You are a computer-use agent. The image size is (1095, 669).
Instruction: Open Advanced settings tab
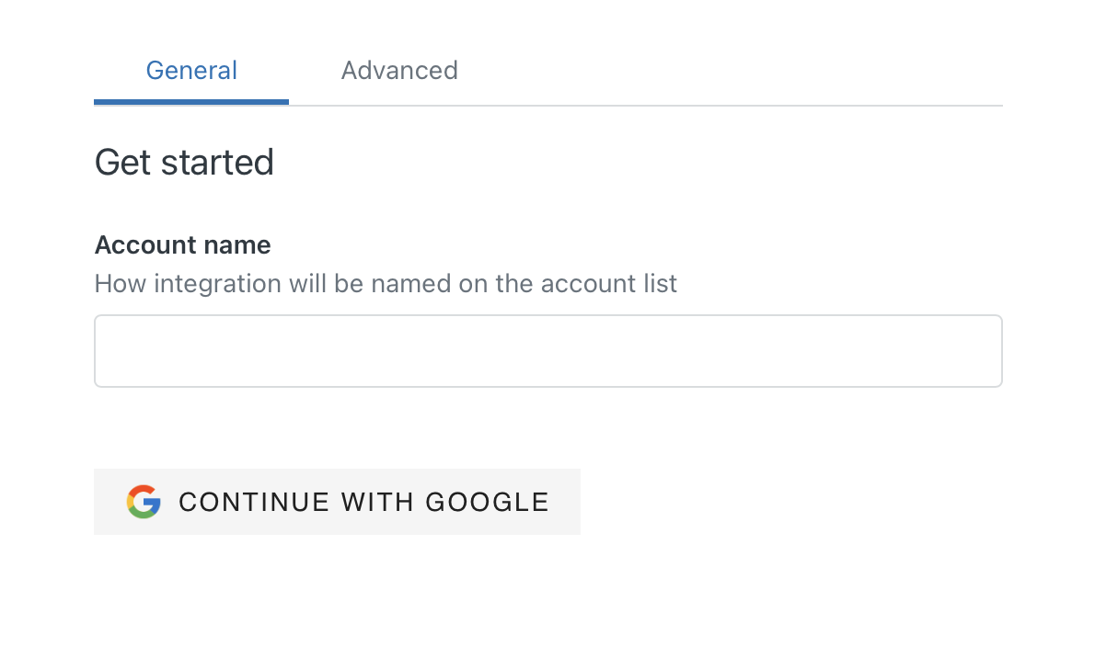pos(399,71)
